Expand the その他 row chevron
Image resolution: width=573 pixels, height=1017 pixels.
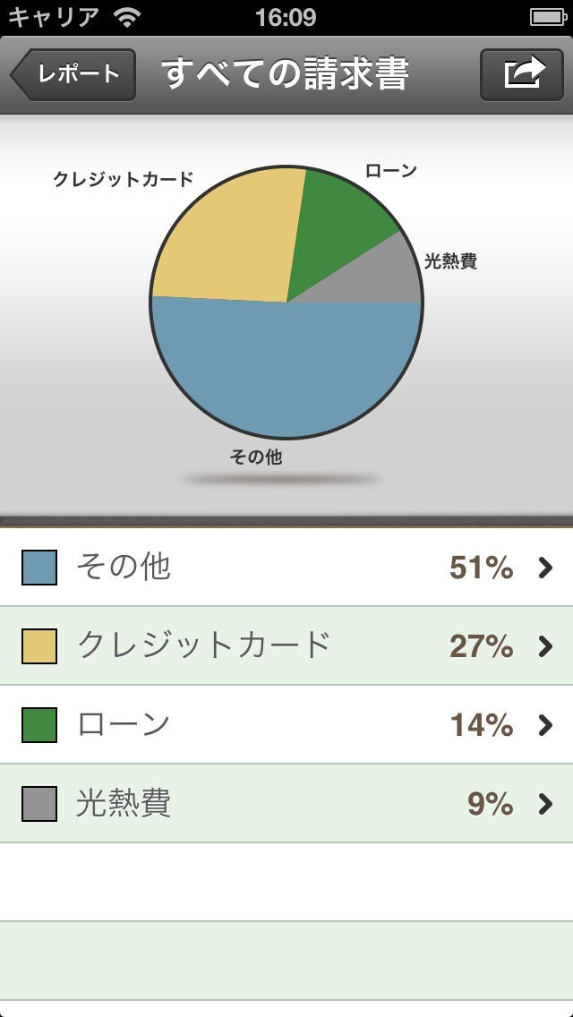pos(545,568)
